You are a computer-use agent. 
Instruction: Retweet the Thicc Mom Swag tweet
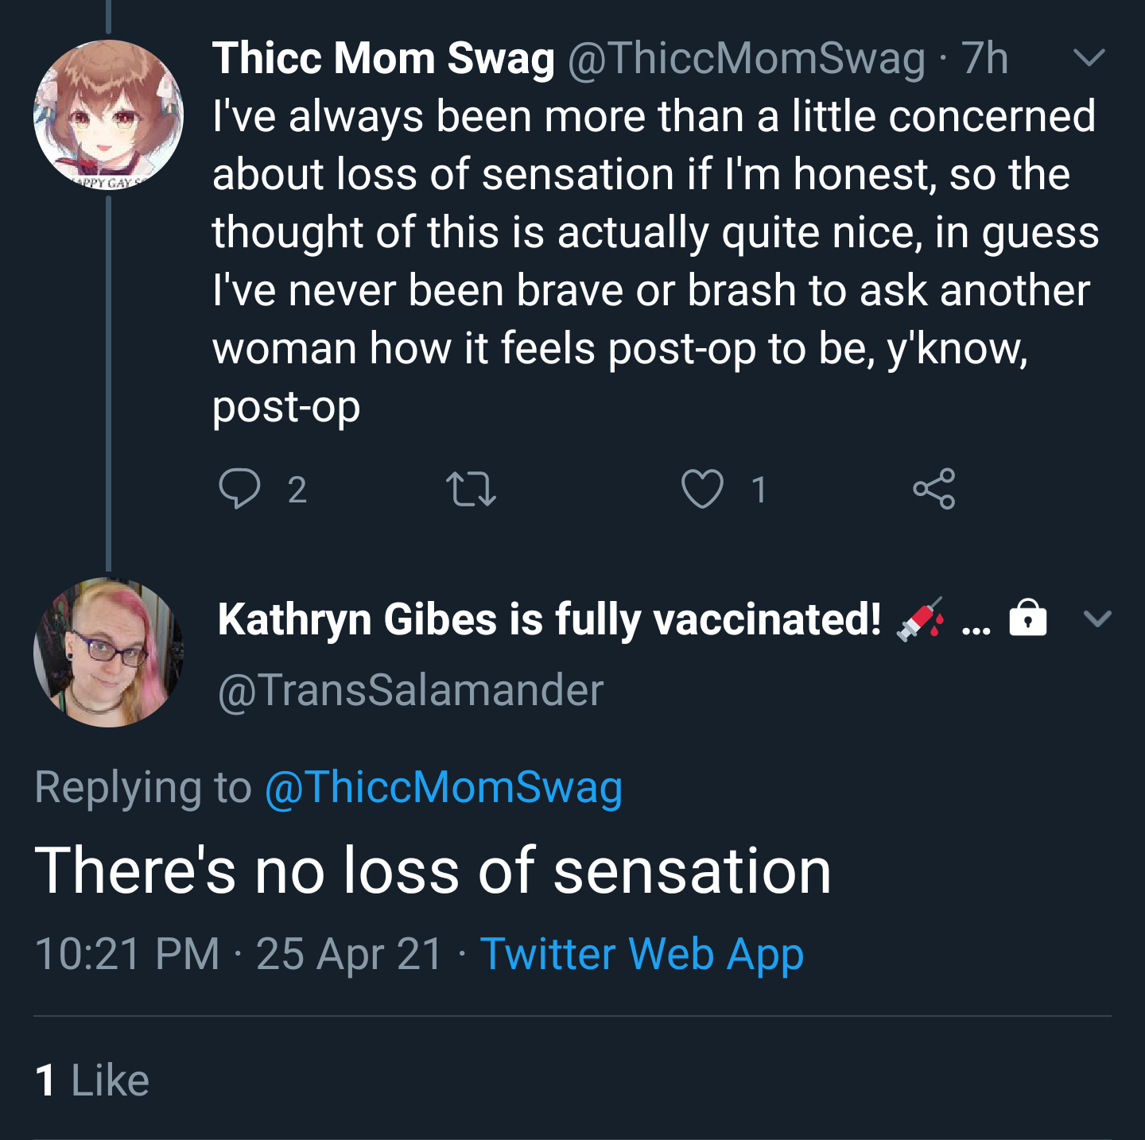tap(471, 489)
